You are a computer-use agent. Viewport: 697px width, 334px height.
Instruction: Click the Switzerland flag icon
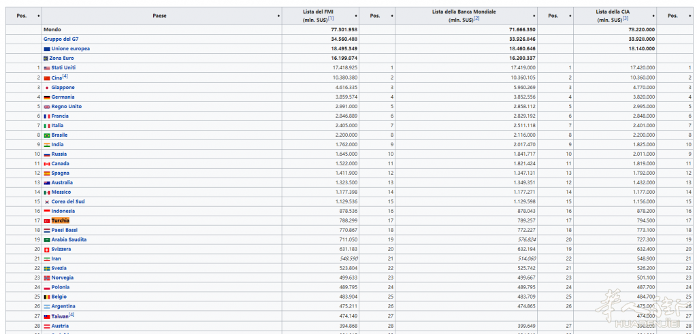[47, 250]
